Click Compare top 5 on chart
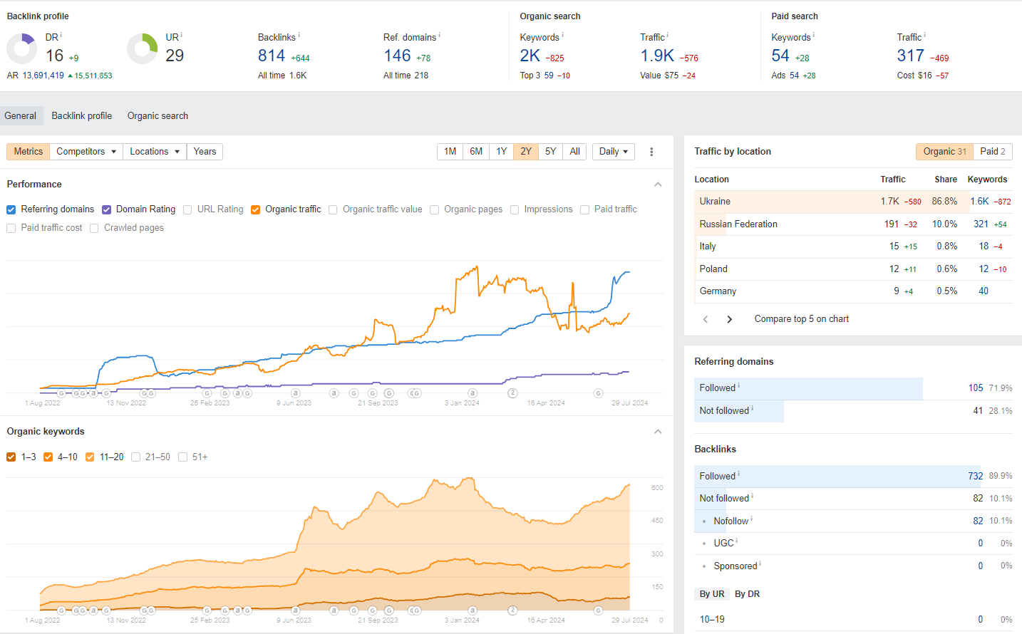The image size is (1022, 634). (801, 319)
